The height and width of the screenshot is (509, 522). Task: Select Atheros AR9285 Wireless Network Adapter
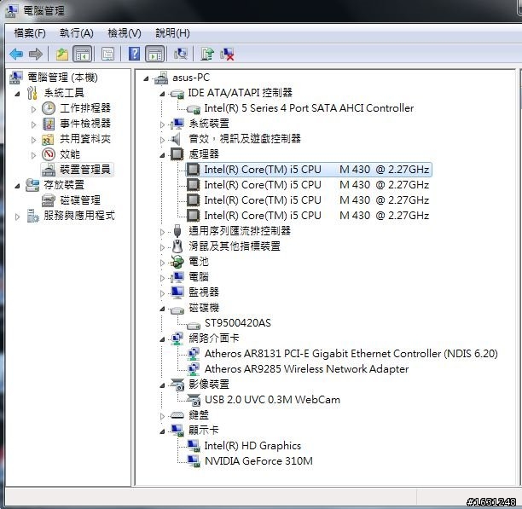(x=306, y=368)
